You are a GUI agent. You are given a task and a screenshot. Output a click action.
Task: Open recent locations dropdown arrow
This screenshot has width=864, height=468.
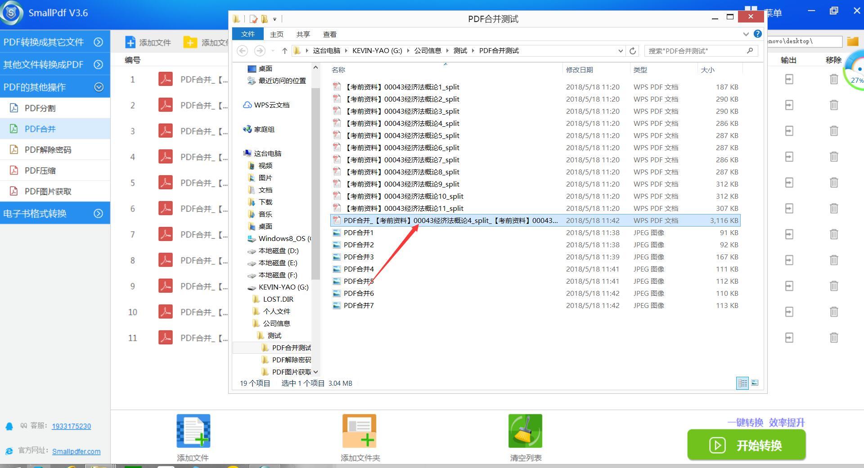coord(273,51)
